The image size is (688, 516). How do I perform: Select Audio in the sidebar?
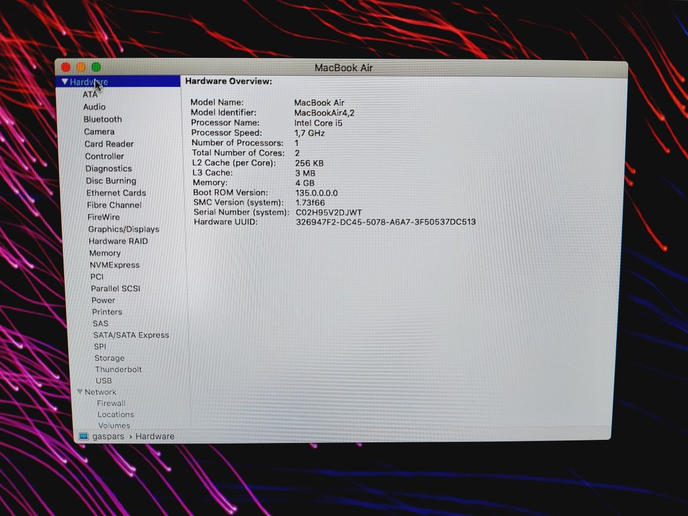[95, 107]
